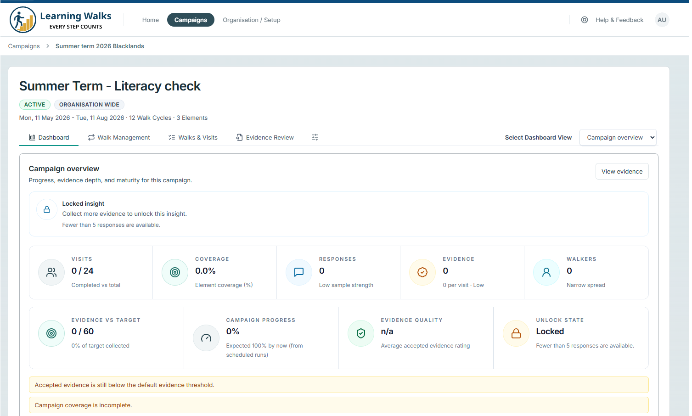
Task: Click the evidence threshold warning banner
Action: coord(339,385)
